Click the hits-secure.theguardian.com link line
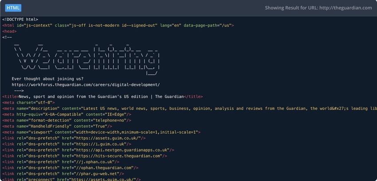The image size is (377, 181). 85,156
